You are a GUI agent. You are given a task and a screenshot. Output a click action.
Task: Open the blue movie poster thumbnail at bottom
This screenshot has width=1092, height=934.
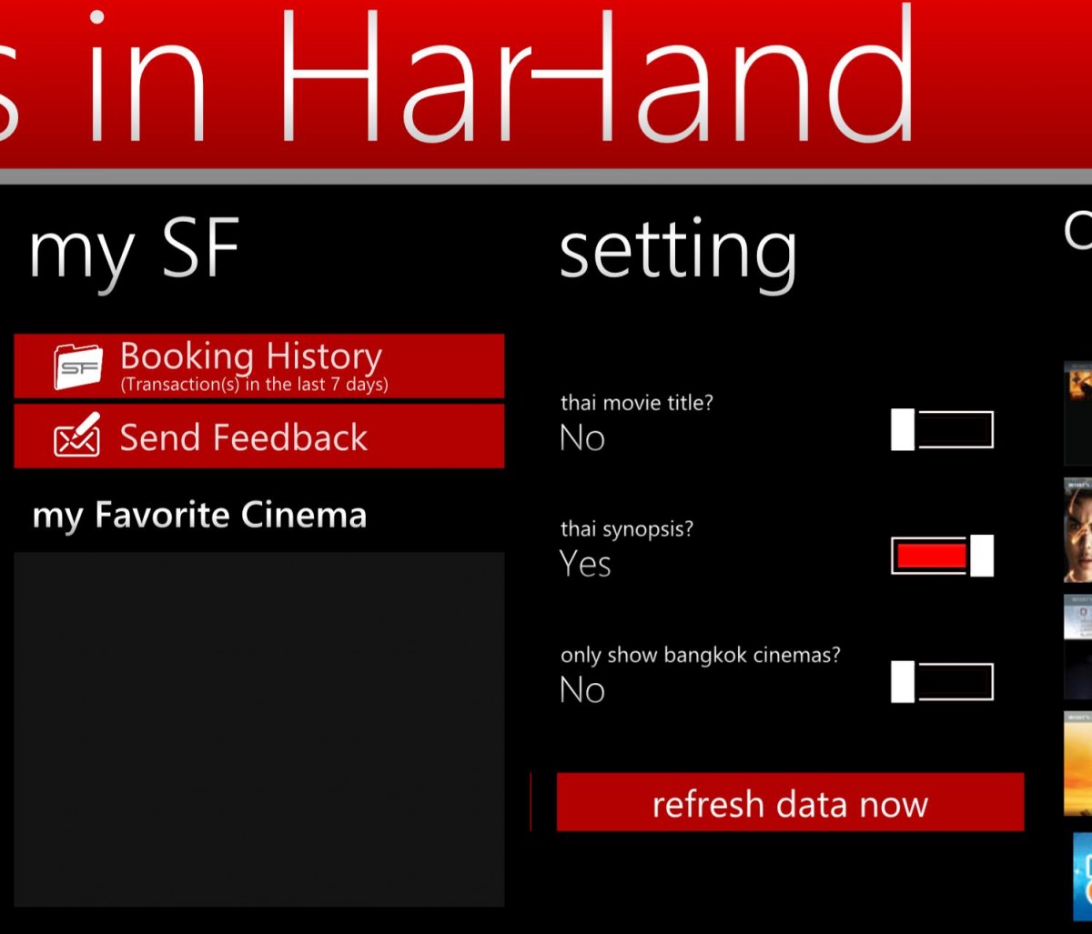click(x=1082, y=876)
